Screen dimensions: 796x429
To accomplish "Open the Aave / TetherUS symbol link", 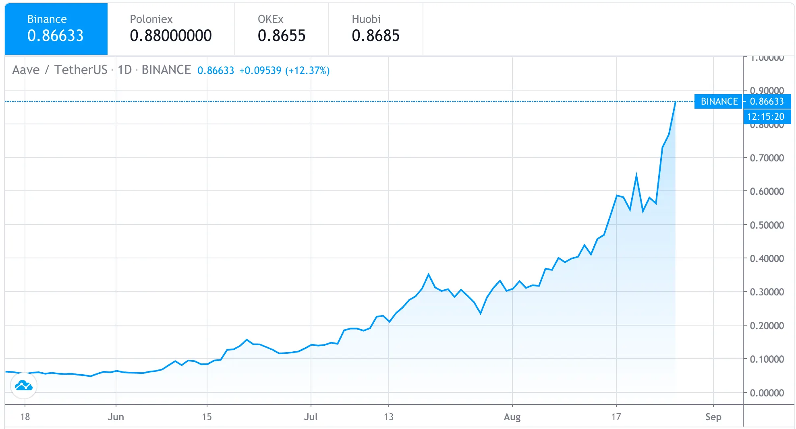I will point(58,70).
